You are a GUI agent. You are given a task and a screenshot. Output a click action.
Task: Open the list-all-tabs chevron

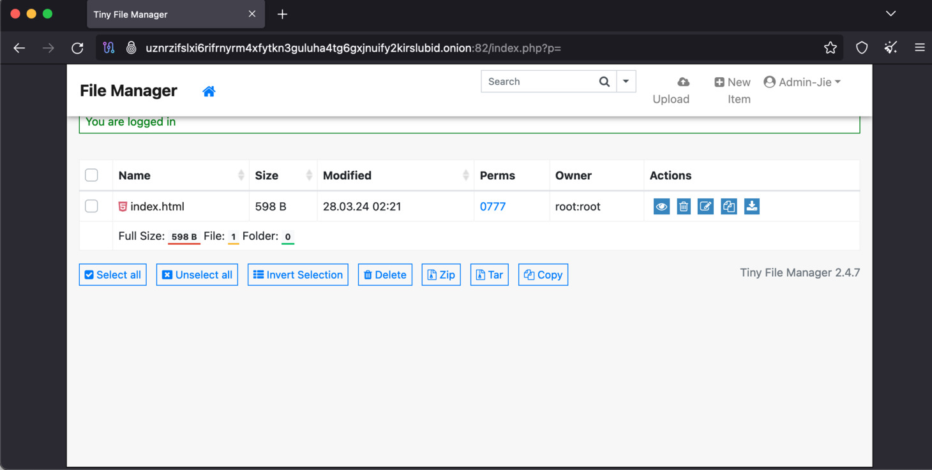click(891, 13)
